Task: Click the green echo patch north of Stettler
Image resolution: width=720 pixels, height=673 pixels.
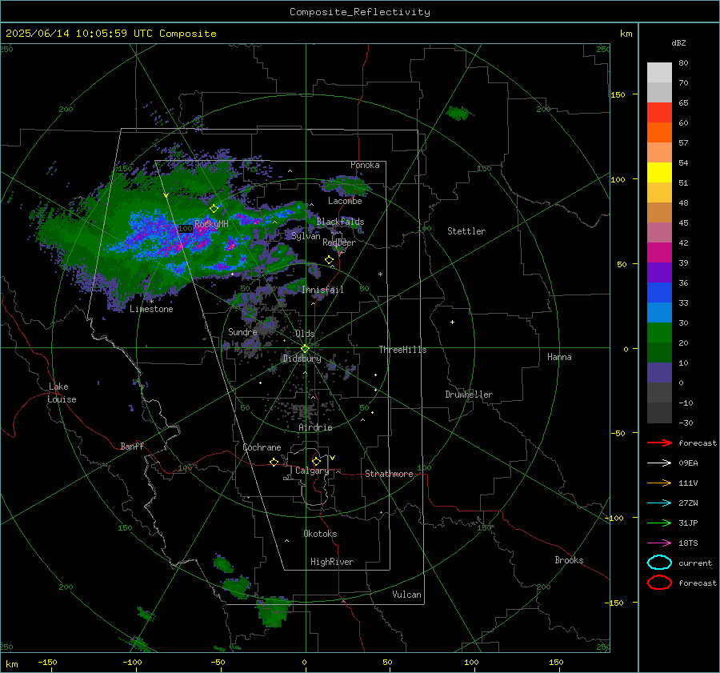Action: (458, 113)
